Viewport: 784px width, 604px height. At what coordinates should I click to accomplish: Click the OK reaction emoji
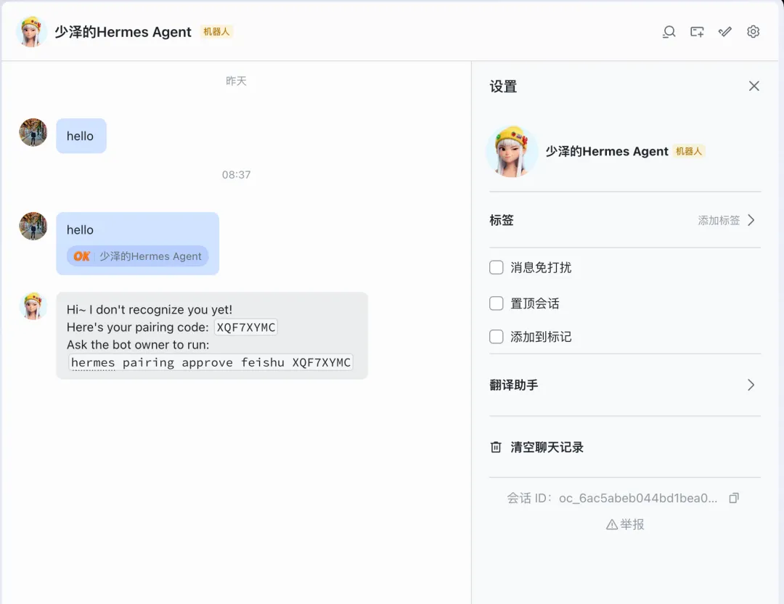81,256
